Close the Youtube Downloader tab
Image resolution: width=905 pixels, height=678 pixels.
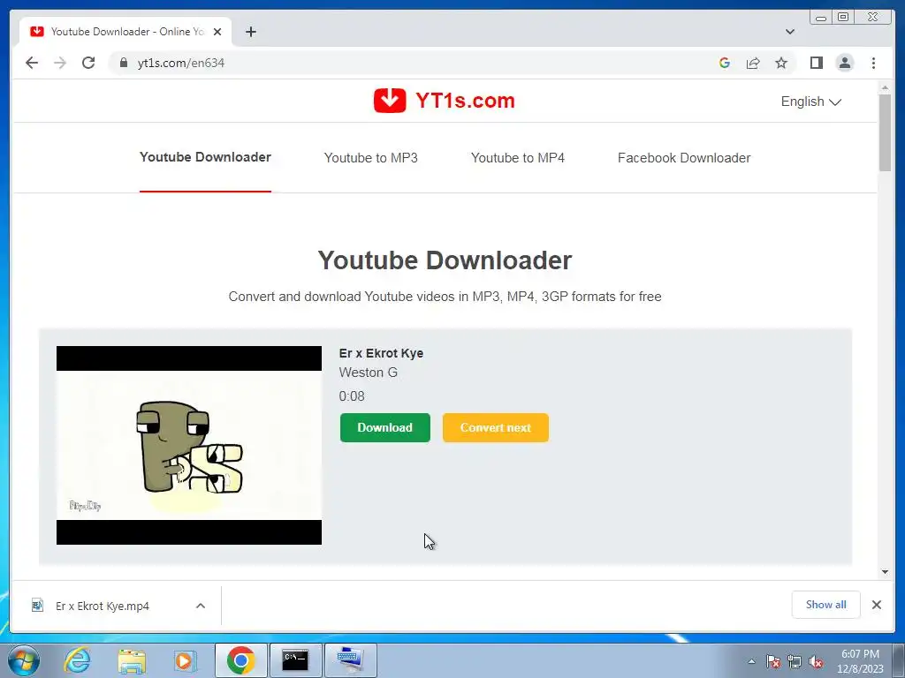point(217,32)
